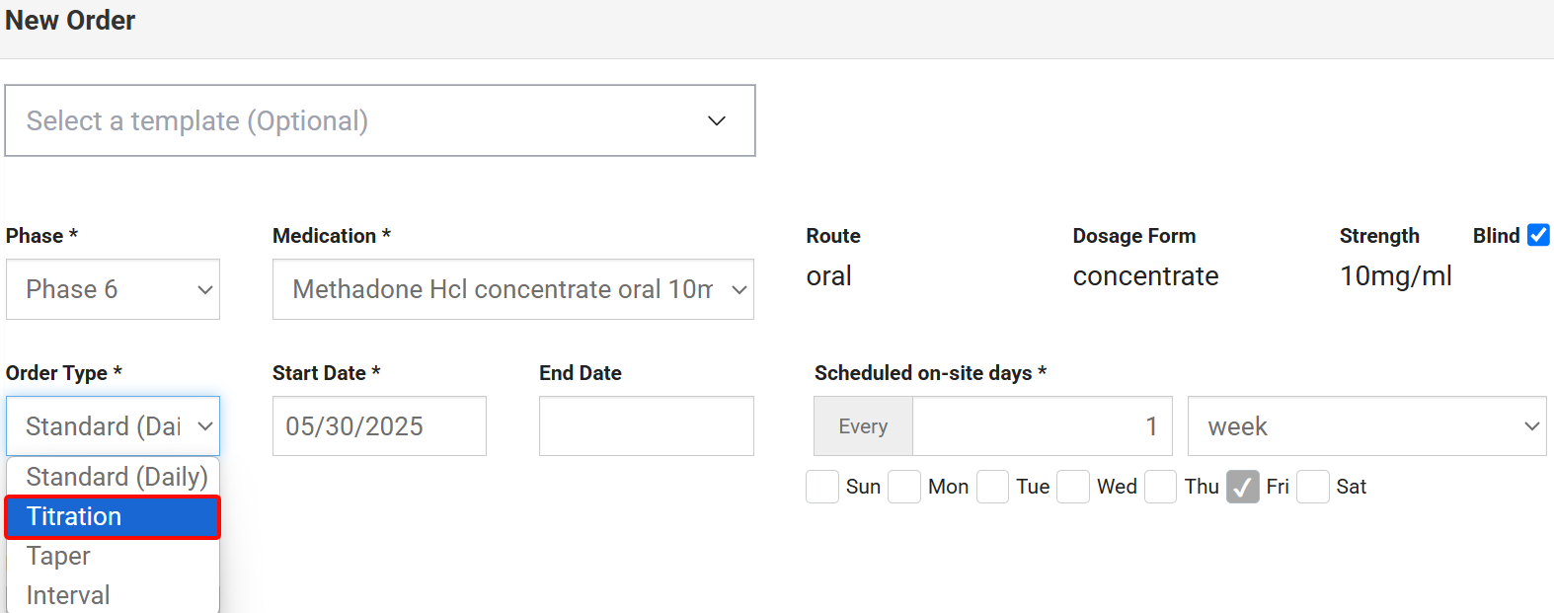
Task: Select Standard (Daily) order type option
Action: point(114,477)
